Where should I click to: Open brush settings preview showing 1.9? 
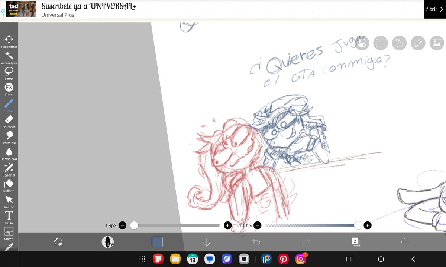pos(108,242)
